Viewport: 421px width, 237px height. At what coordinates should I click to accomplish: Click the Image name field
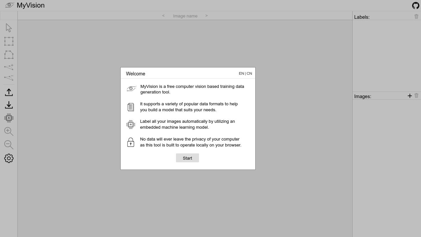tap(185, 15)
